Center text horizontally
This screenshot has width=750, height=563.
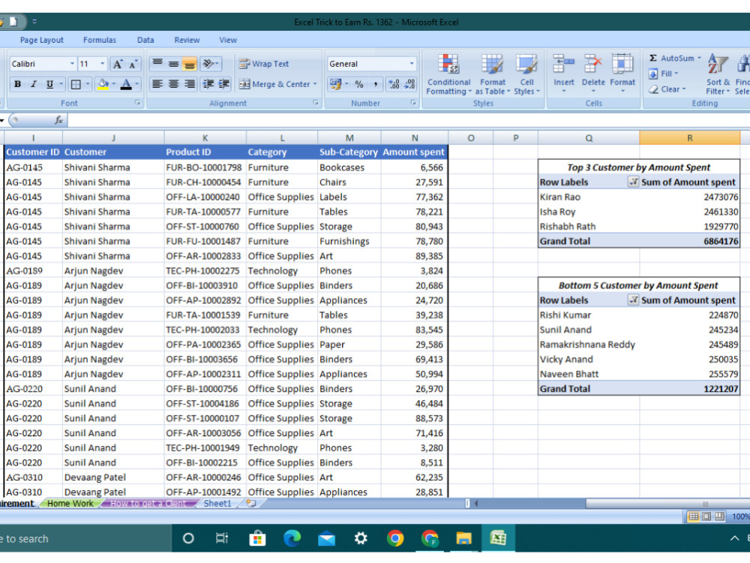click(174, 84)
